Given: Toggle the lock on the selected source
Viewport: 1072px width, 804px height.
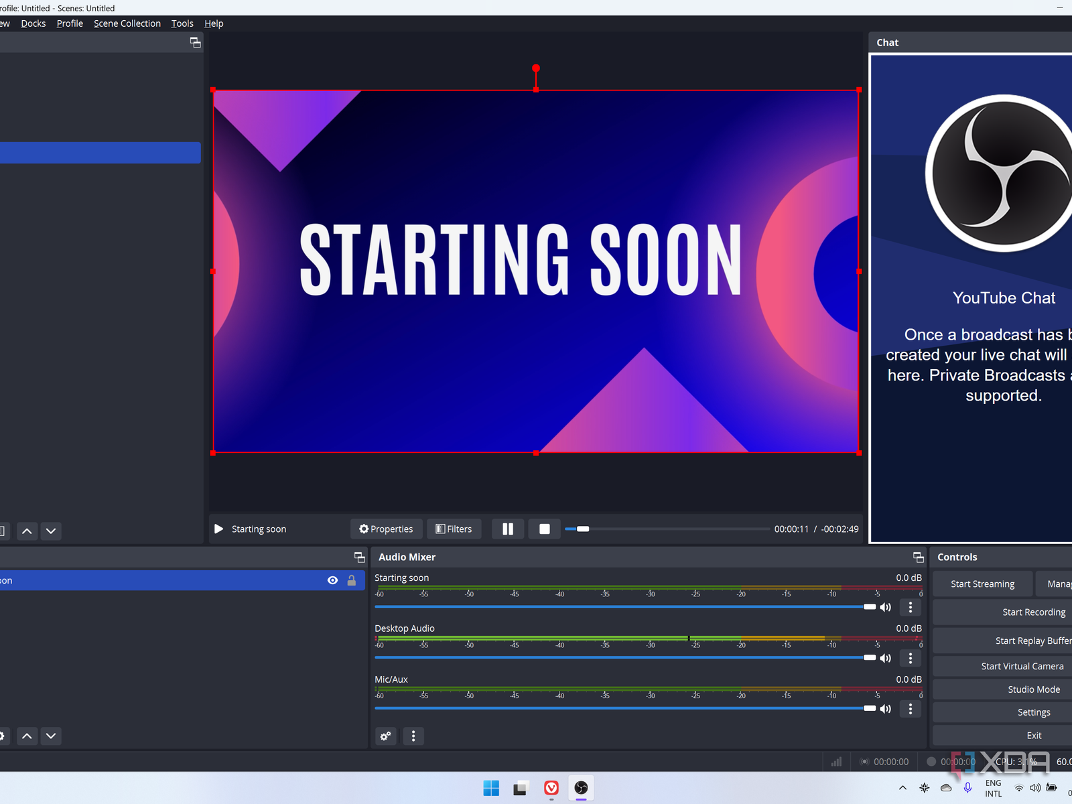Looking at the screenshot, I should (x=352, y=580).
